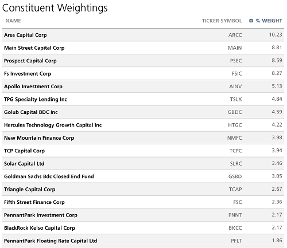Click the FSC ticker symbol
The height and width of the screenshot is (248, 287).
[238, 202]
